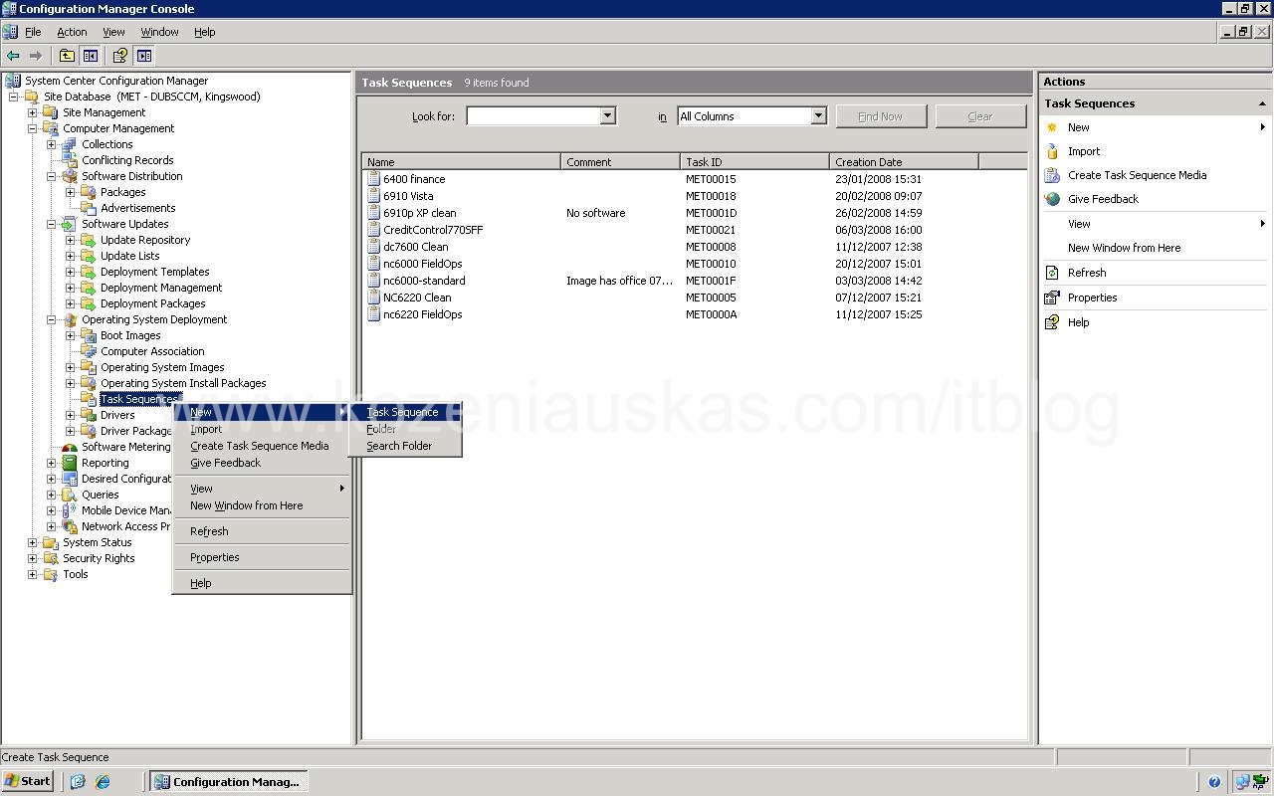
Task: Expand the Site Management node
Action: (33, 112)
